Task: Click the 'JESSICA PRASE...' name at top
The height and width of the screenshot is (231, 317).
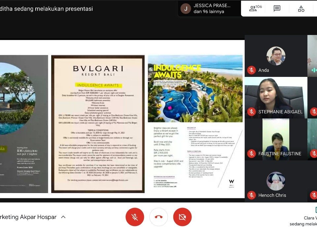Action: tap(212, 6)
